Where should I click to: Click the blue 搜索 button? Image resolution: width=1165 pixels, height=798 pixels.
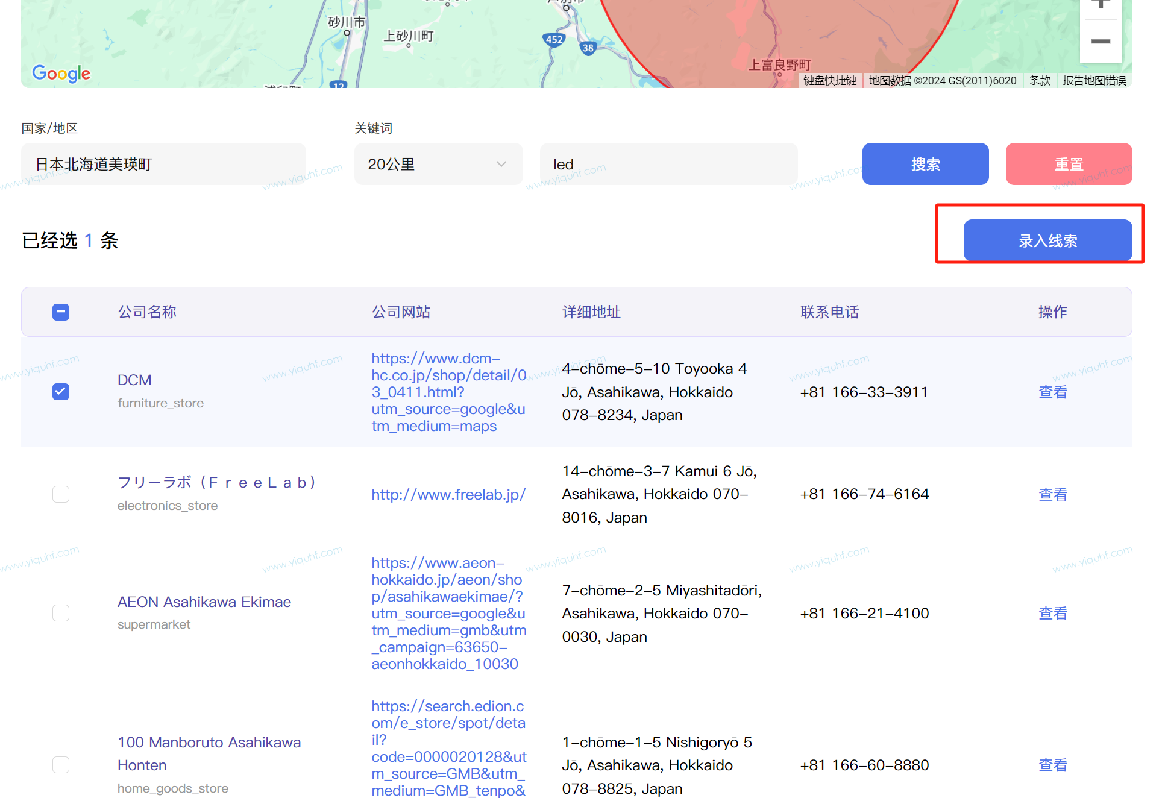pyautogui.click(x=925, y=164)
